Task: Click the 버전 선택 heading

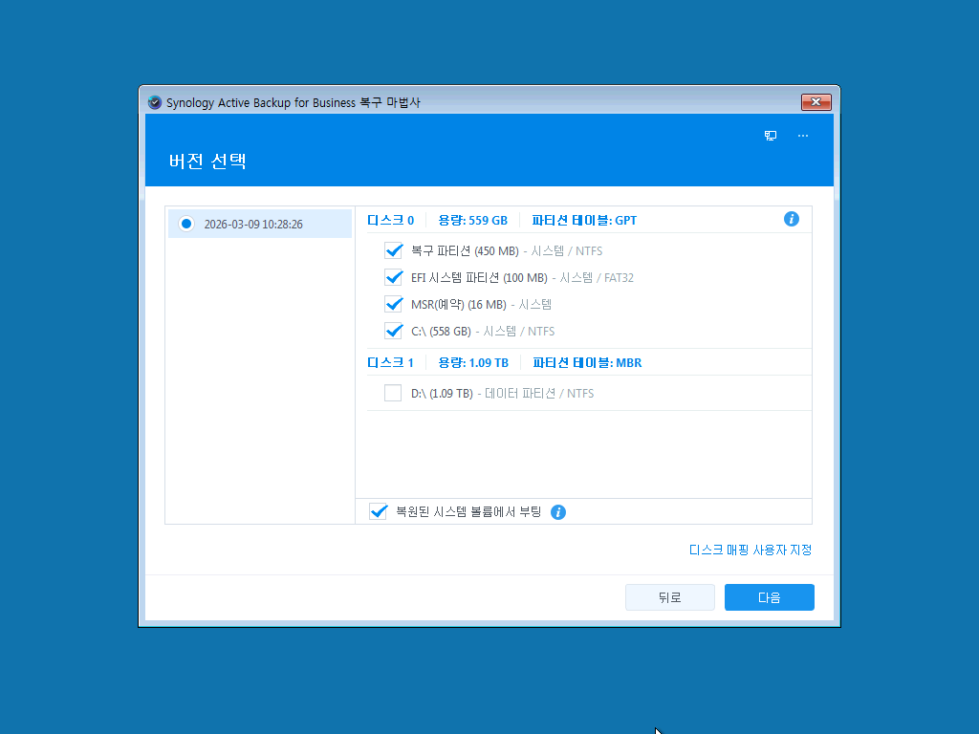Action: coord(207,161)
